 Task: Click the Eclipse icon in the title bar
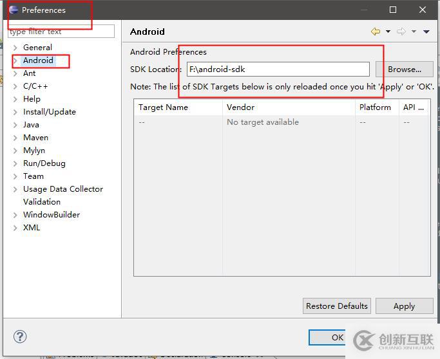point(14,10)
